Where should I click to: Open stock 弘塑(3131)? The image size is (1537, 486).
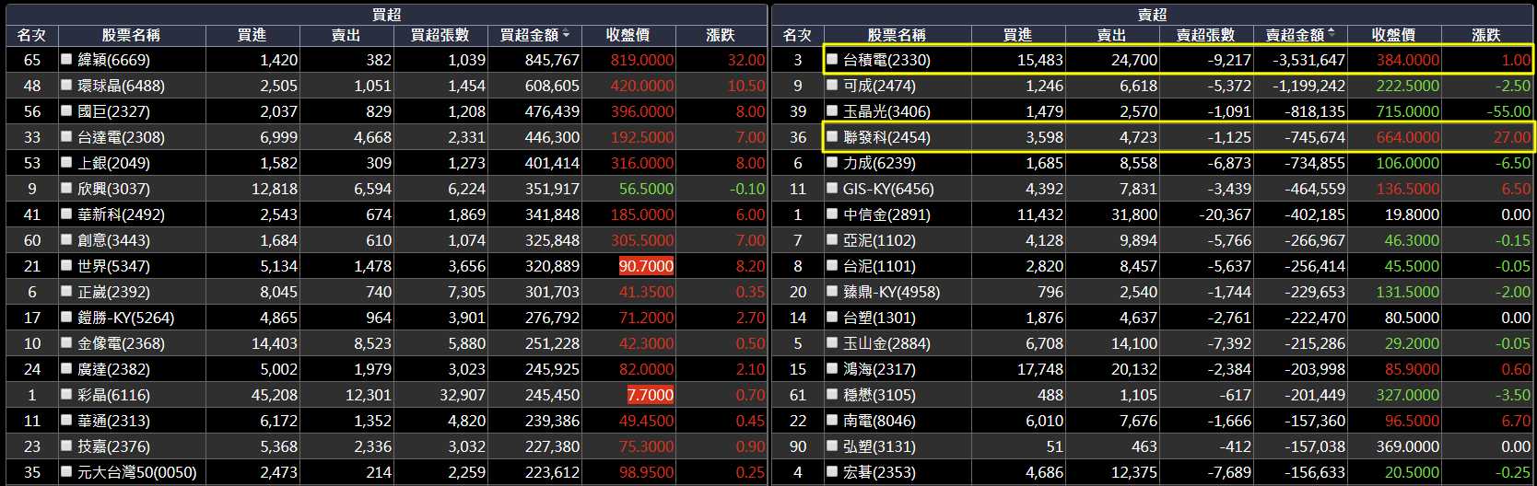click(x=879, y=446)
